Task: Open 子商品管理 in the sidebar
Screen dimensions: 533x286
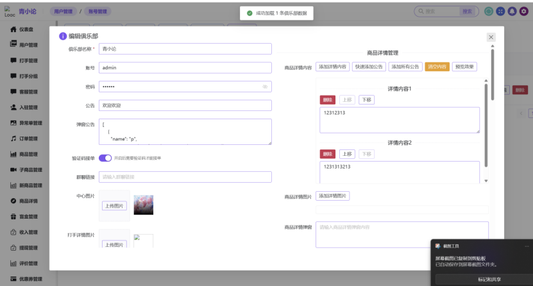Action: [26, 170]
